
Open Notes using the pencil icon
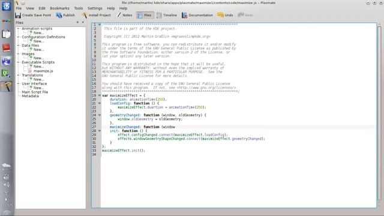[x=119, y=15]
